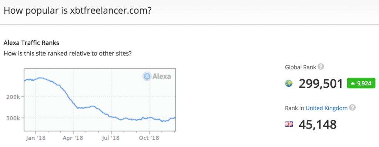Click the 'How popular is xbtfreelancer.com?' title
This screenshot has width=379, height=147.
click(78, 11)
